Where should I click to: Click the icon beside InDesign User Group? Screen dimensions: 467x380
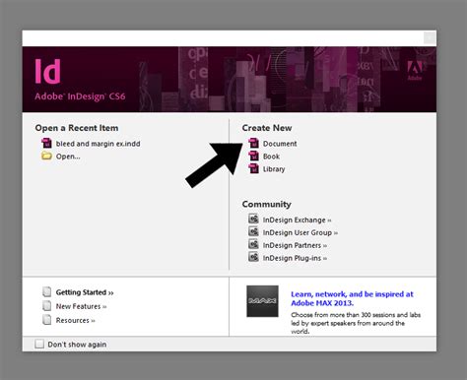[x=253, y=231]
